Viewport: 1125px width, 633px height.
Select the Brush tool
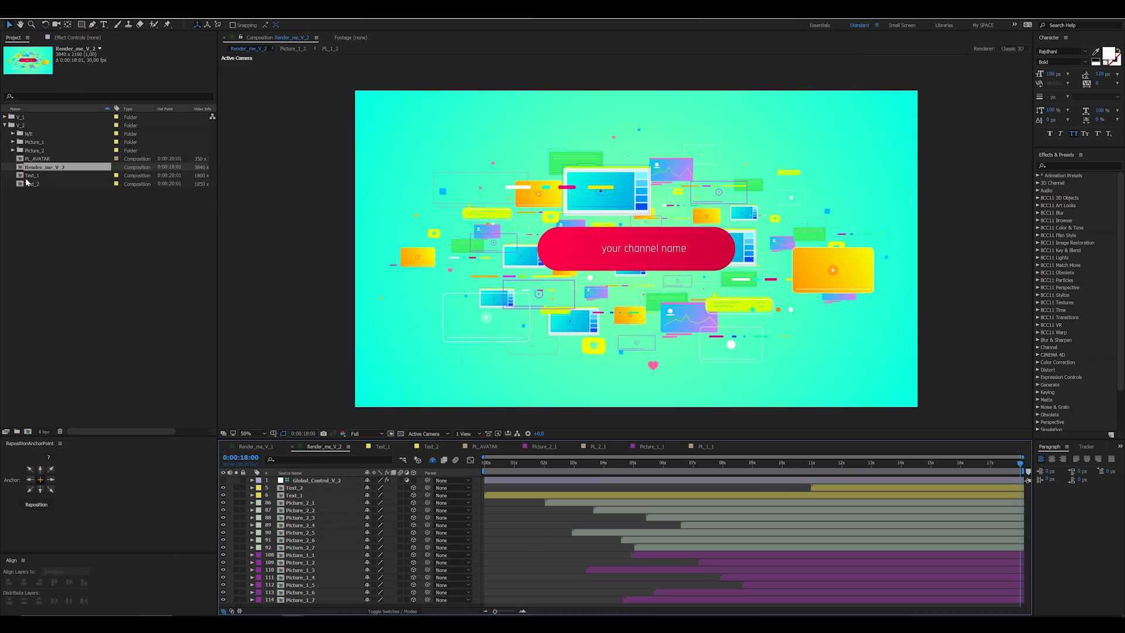[x=117, y=25]
